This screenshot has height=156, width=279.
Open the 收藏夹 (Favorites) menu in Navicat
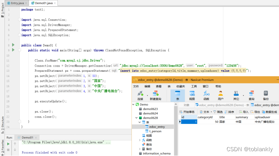click(x=181, y=86)
